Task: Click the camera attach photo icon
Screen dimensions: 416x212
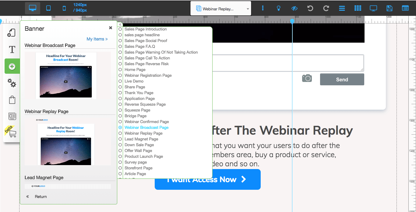Action: (x=307, y=78)
